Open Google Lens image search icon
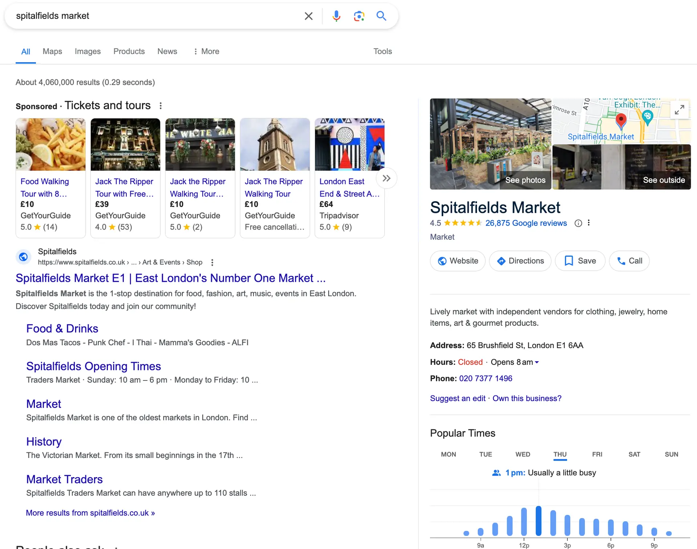 click(359, 16)
